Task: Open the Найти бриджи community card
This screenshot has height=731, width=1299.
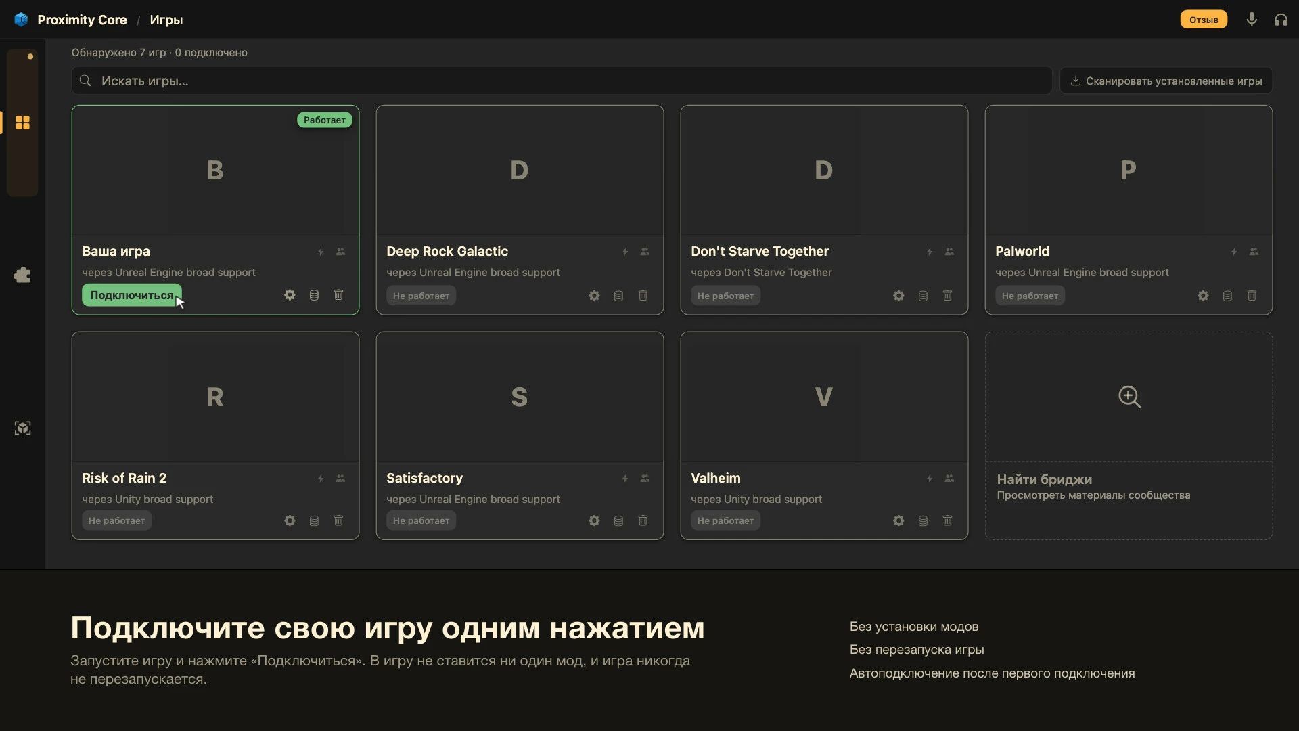Action: point(1129,436)
